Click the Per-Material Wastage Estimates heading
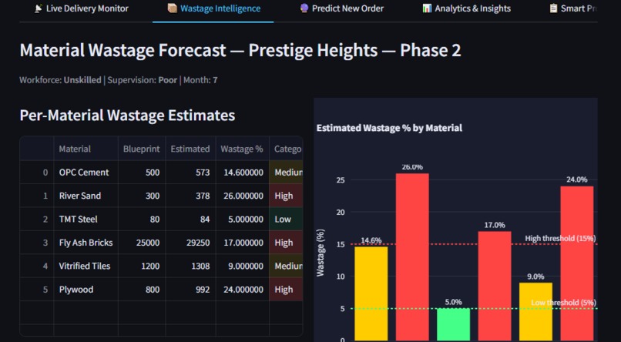 click(127, 116)
